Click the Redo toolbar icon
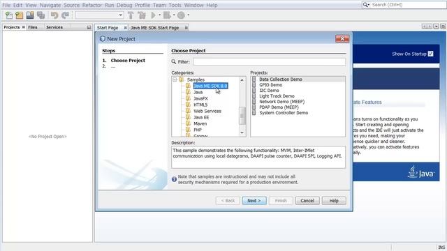The height and width of the screenshot is (251, 447). coord(65,15)
